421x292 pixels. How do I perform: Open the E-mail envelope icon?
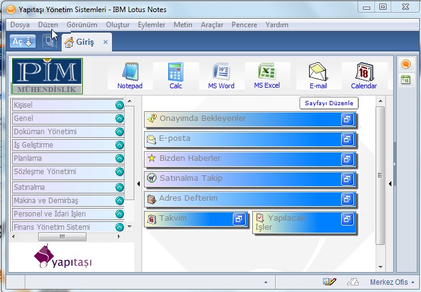pos(318,72)
